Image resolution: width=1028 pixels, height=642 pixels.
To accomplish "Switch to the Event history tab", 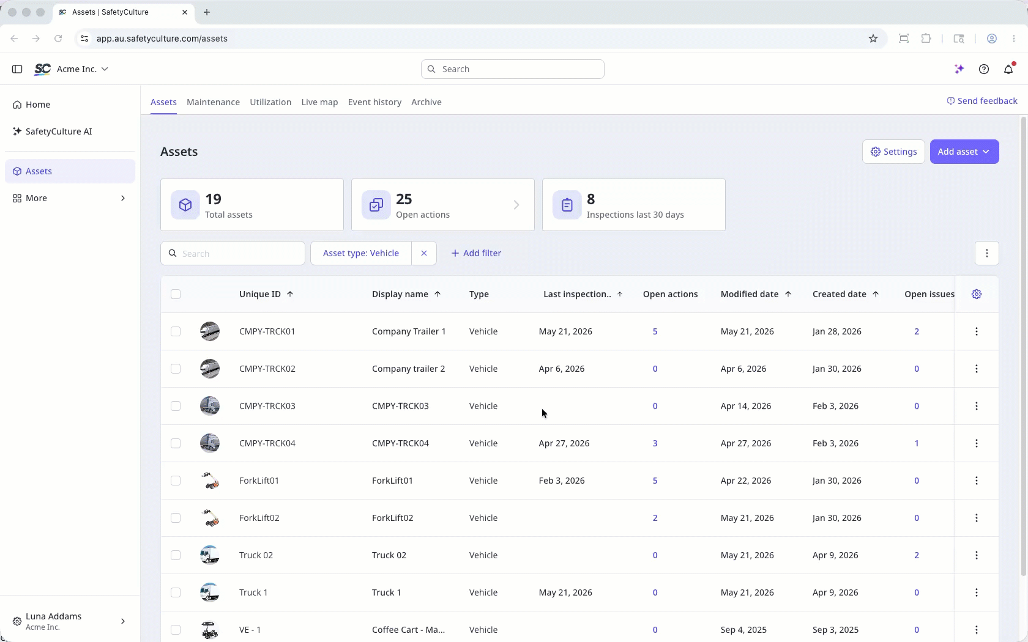I will point(374,102).
